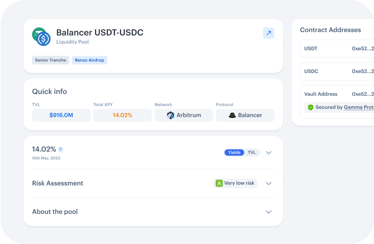Open the Gamma Protocol link

coord(358,108)
